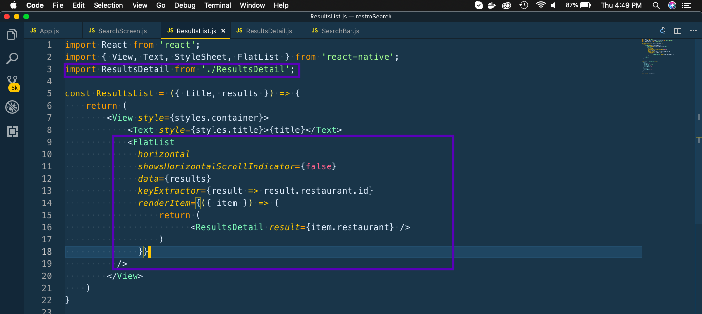Open the Debug menu in menu bar
702x314 pixels.
[185, 5]
